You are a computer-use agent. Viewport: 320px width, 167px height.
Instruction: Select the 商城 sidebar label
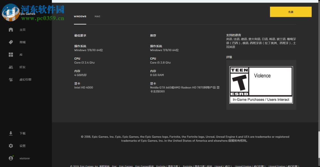click(22, 42)
